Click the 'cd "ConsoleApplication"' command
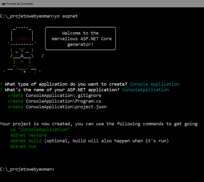This screenshot has height=182, width=204. (x=40, y=129)
